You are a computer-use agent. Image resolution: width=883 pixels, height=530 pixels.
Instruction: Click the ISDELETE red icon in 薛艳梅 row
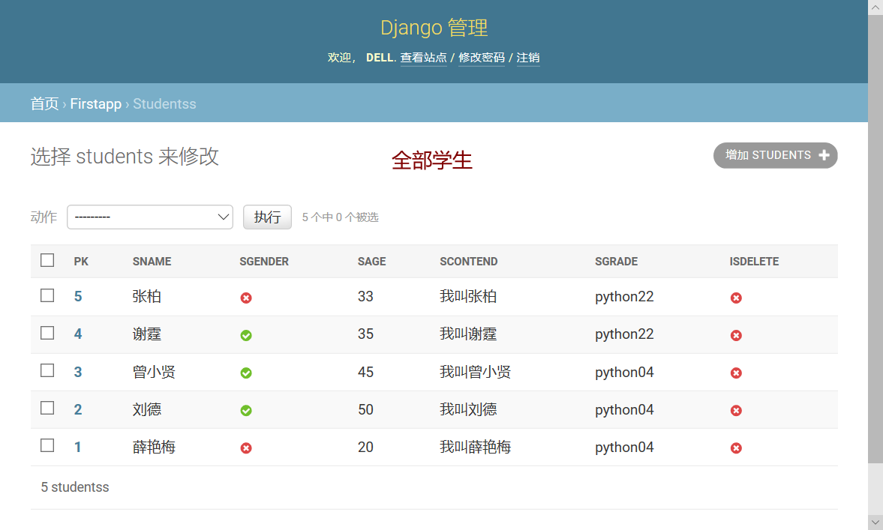point(736,448)
